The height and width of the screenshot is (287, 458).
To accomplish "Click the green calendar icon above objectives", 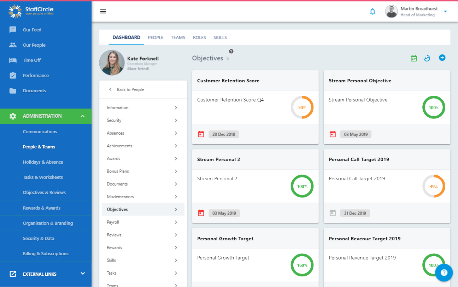I will point(414,58).
